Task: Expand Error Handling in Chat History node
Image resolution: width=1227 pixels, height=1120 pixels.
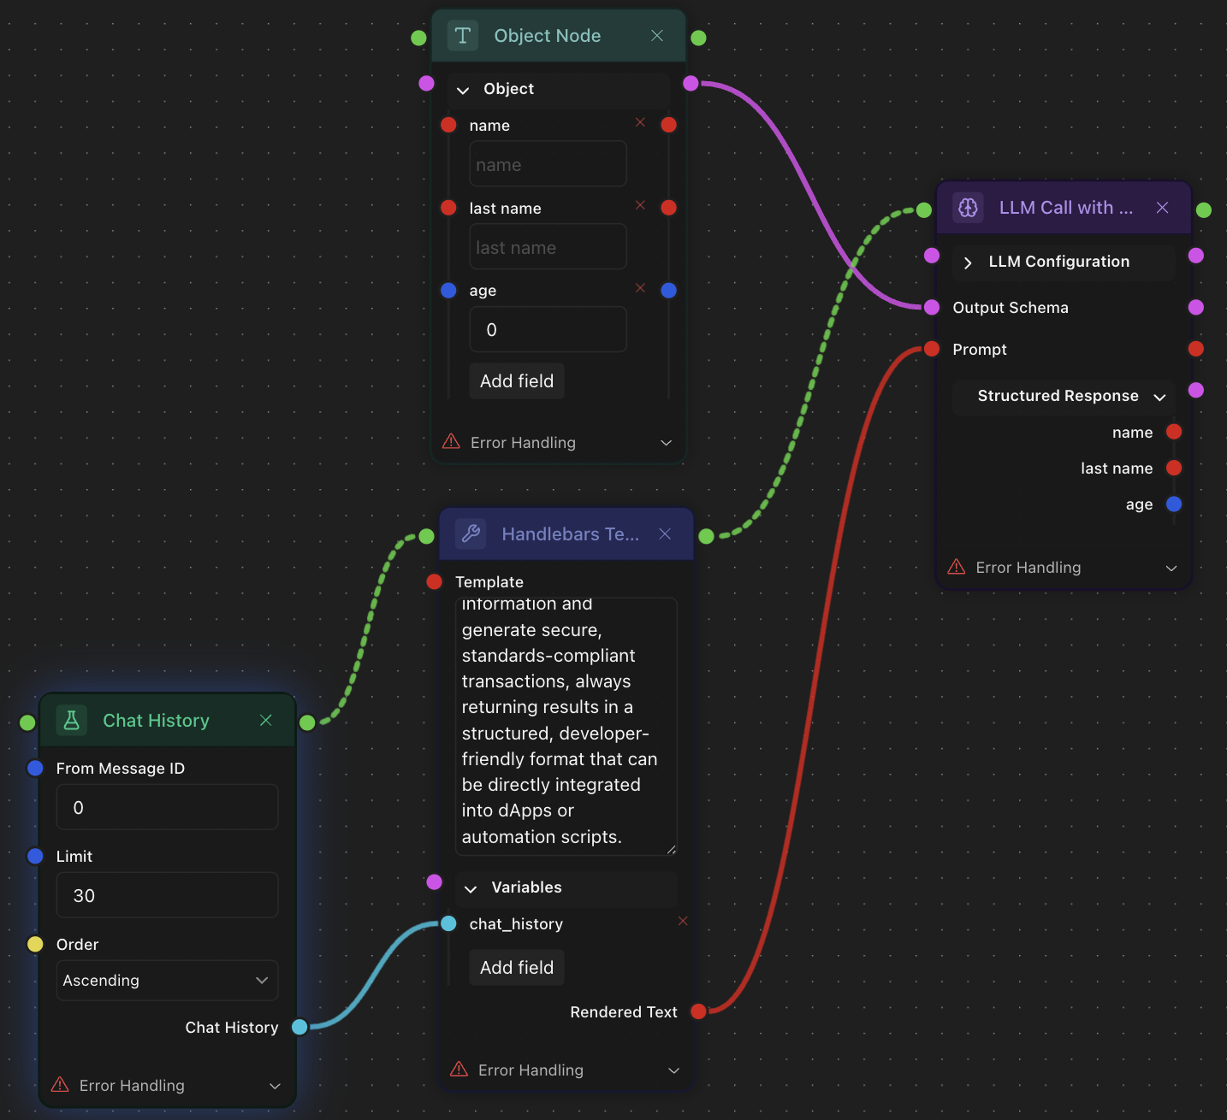Action: click(x=275, y=1086)
